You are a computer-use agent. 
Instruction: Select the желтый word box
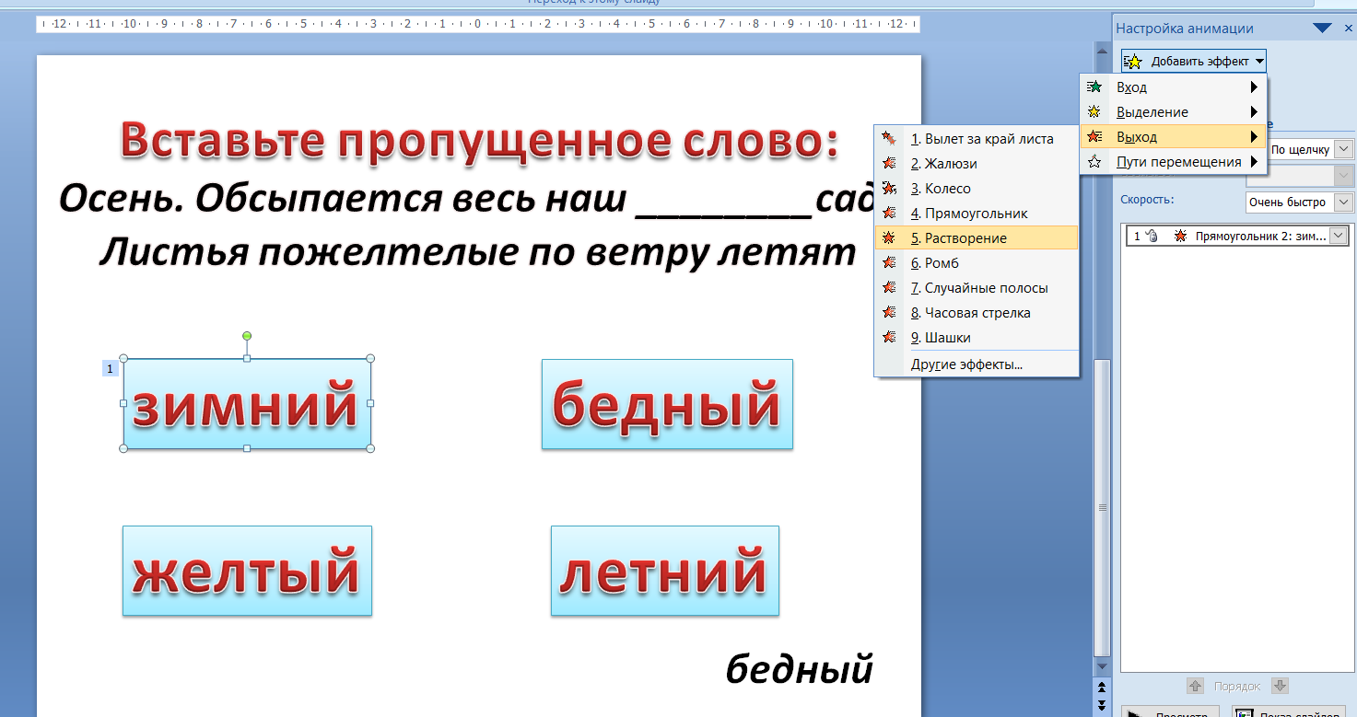[247, 571]
